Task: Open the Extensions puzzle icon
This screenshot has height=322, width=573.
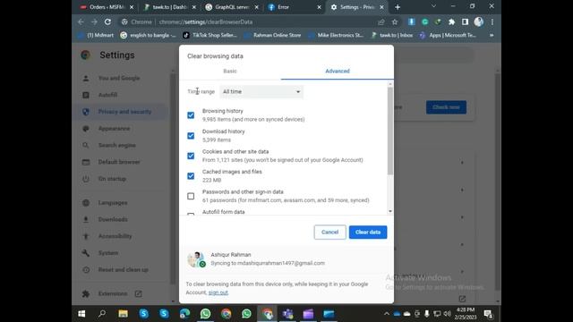Action: 451,21
